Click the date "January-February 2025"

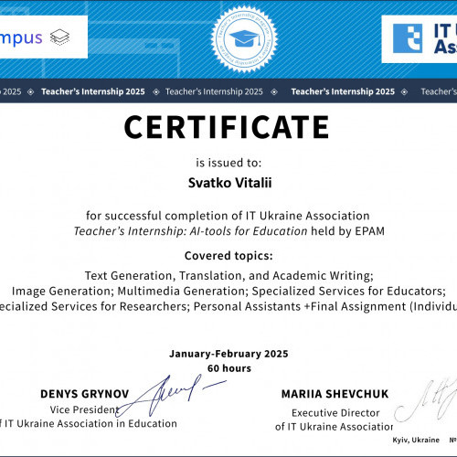228,354
